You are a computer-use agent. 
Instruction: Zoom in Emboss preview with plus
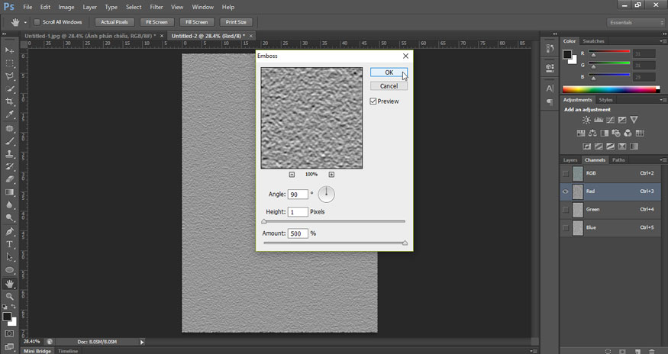[331, 174]
